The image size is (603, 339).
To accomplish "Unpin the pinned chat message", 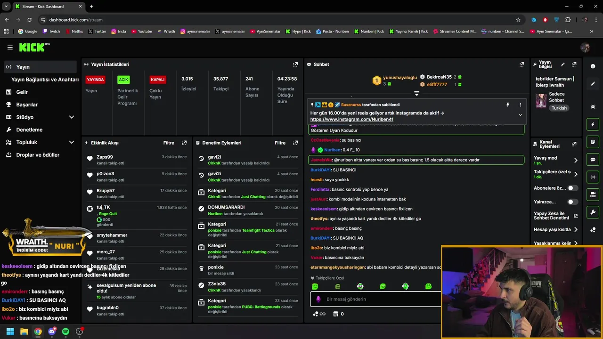I will click(508, 105).
